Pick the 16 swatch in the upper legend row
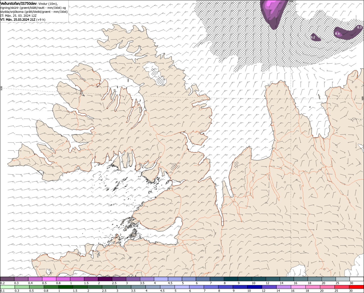 (x=301, y=279)
